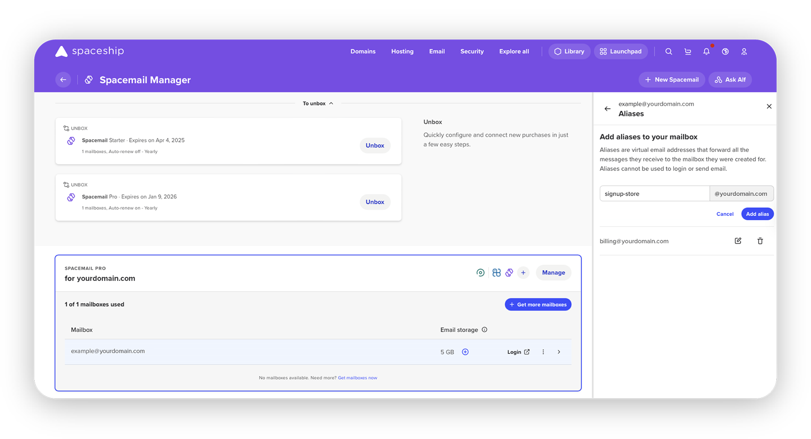Go back from the Aliases panel
Image resolution: width=811 pixels, height=439 pixels.
607,109
